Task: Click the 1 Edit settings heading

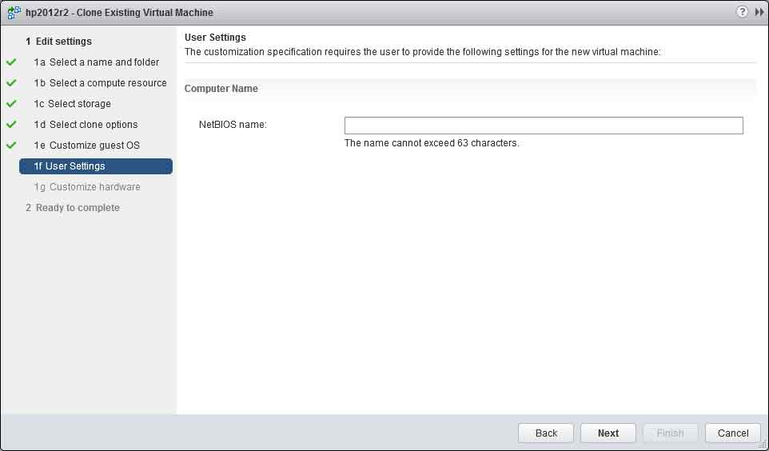Action: click(58, 42)
